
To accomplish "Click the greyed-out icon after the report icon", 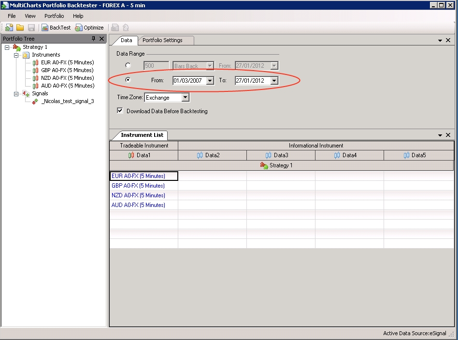I will 126,28.
